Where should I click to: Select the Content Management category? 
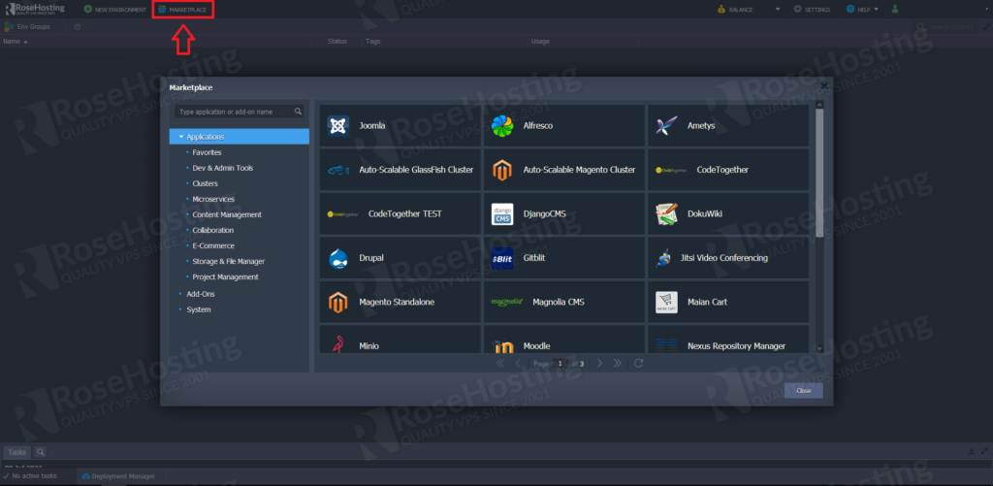(x=227, y=214)
